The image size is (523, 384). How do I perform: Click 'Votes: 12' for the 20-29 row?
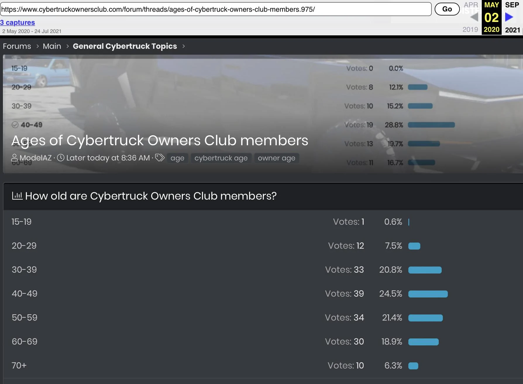tap(346, 246)
